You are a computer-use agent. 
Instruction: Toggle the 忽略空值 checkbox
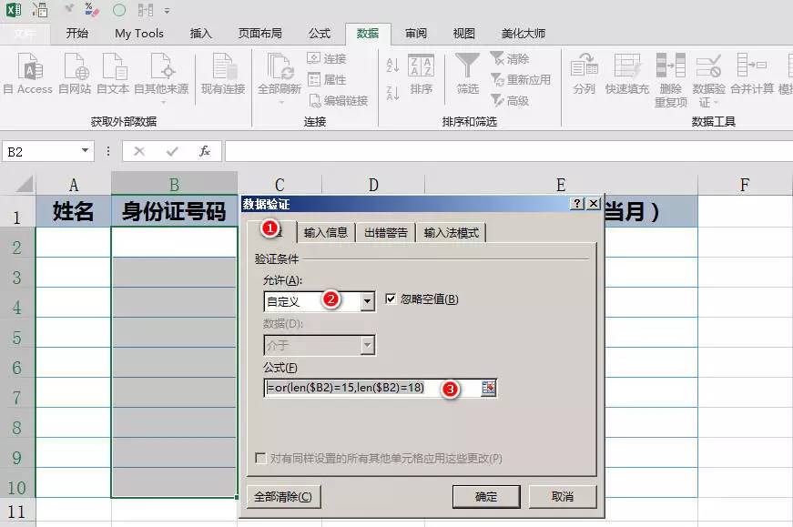pyautogui.click(x=391, y=299)
